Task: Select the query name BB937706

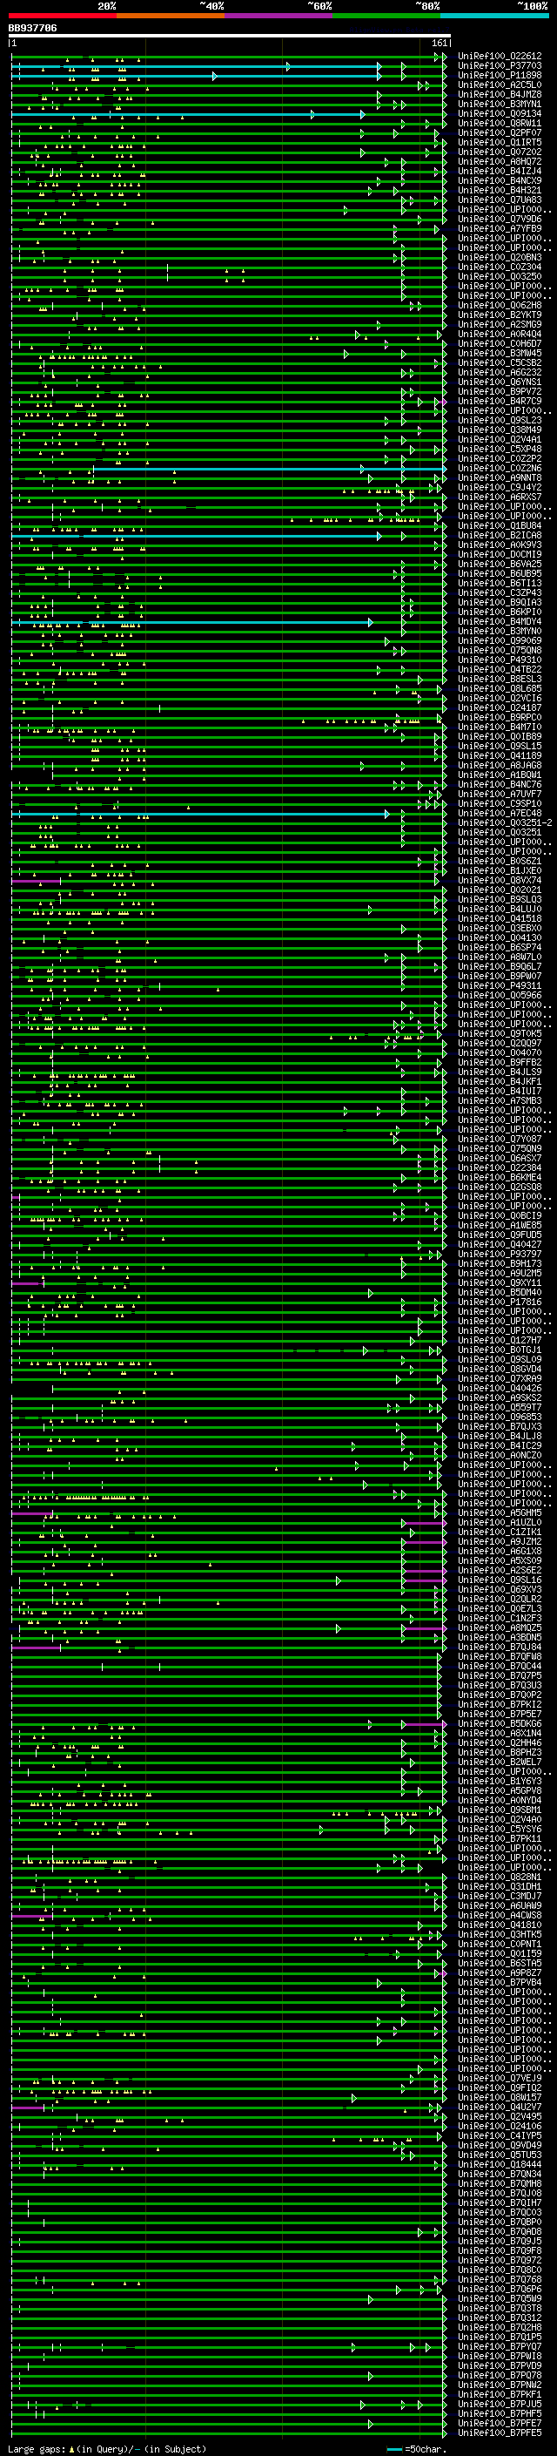Action: tap(32, 29)
